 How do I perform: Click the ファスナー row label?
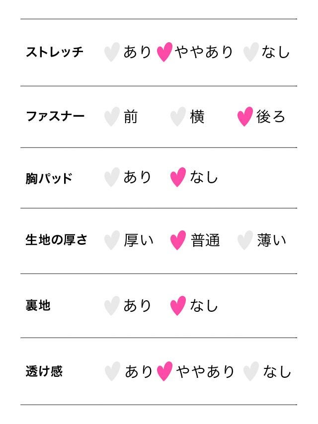[55, 117]
